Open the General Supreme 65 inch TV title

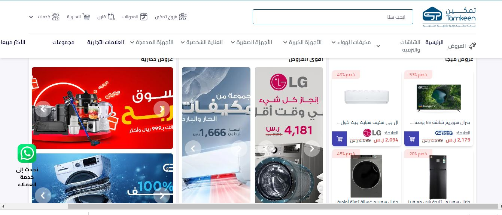tap(440, 122)
